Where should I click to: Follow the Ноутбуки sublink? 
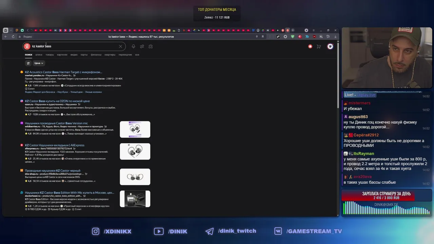pyautogui.click(x=63, y=92)
